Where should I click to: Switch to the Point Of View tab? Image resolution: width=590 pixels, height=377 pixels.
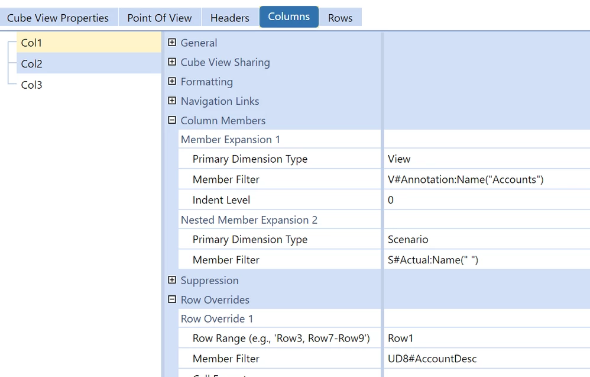tap(160, 18)
